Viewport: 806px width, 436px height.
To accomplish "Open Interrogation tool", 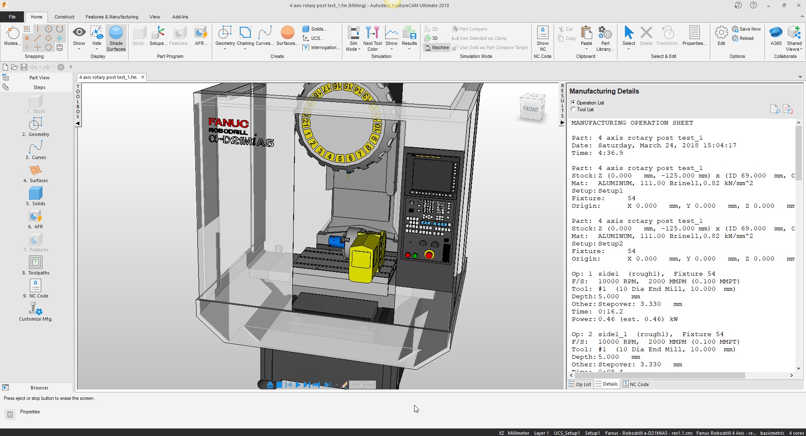I will [321, 47].
